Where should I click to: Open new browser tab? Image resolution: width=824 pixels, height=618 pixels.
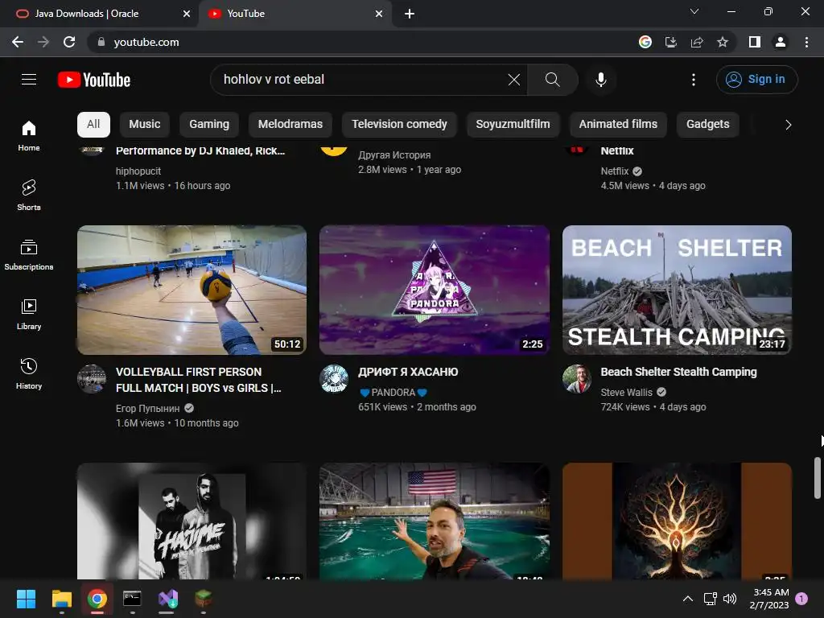pyautogui.click(x=410, y=14)
